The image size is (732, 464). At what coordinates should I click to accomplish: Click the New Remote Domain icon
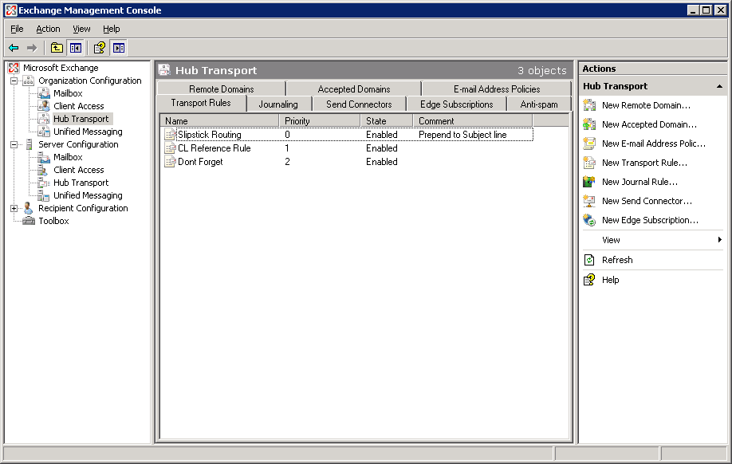tap(589, 105)
